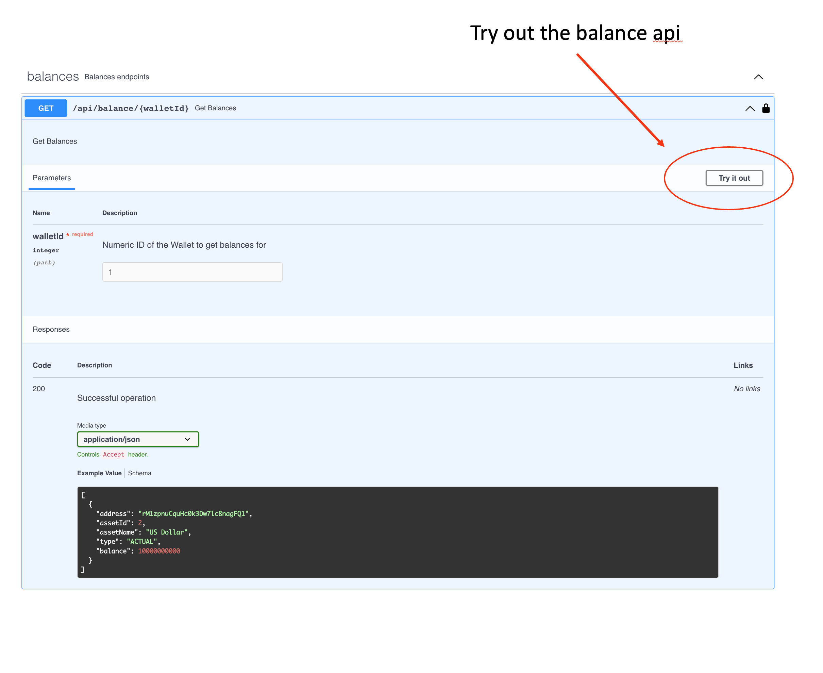The image size is (823, 673).
Task: Click the authorization lock icon
Action: (765, 108)
